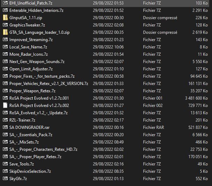Select file name SA_-_Proper_Characters_Retex_HD.7z
The width and height of the screenshot is (212, 186).
(x=44, y=149)
